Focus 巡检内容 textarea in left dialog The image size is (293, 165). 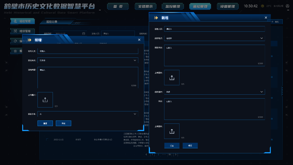[88, 78]
